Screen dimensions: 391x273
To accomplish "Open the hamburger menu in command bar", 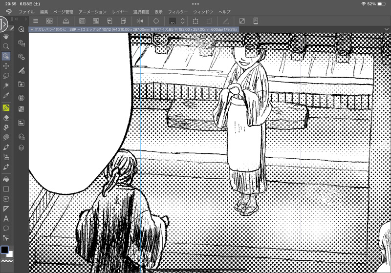I will (x=36, y=21).
